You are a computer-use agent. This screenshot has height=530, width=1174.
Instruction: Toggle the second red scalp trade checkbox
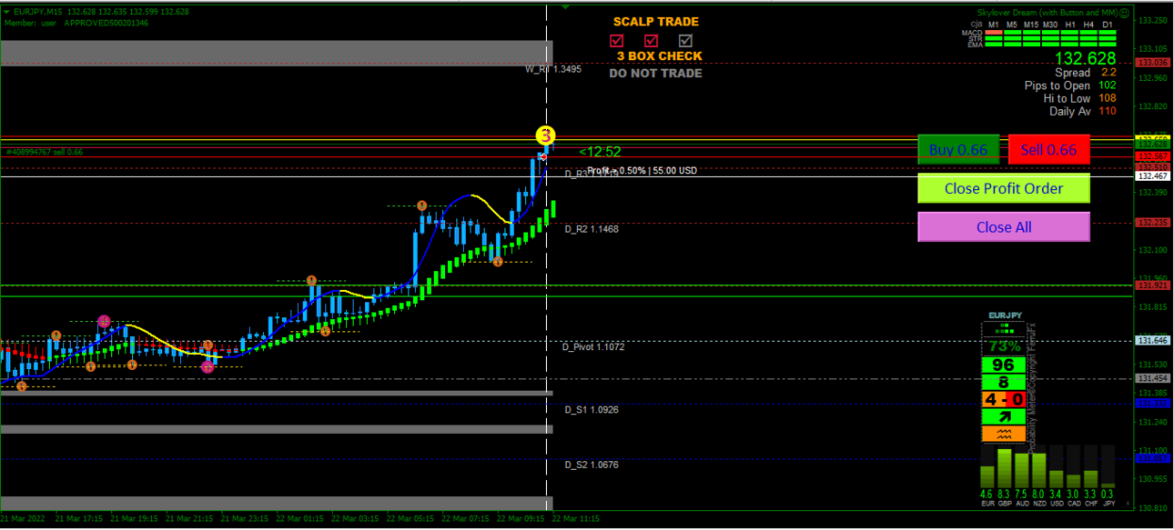pos(651,40)
